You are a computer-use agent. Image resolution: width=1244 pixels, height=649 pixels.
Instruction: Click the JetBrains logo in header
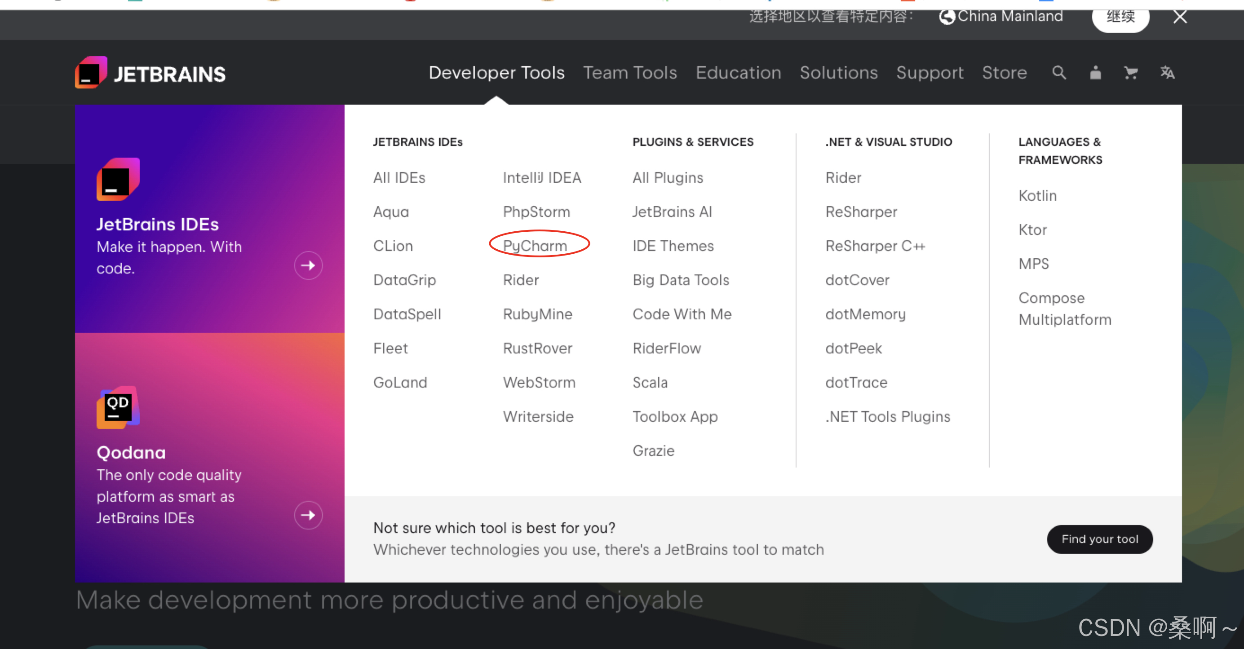click(x=150, y=73)
